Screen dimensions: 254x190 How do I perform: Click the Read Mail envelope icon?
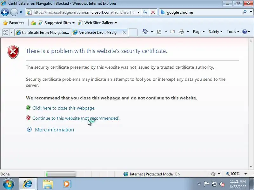click(x=172, y=32)
